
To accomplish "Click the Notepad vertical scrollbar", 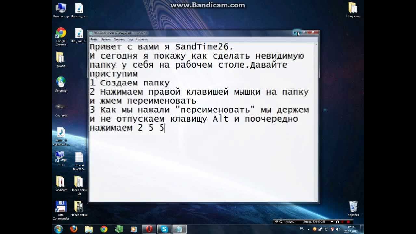I will coord(317,122).
